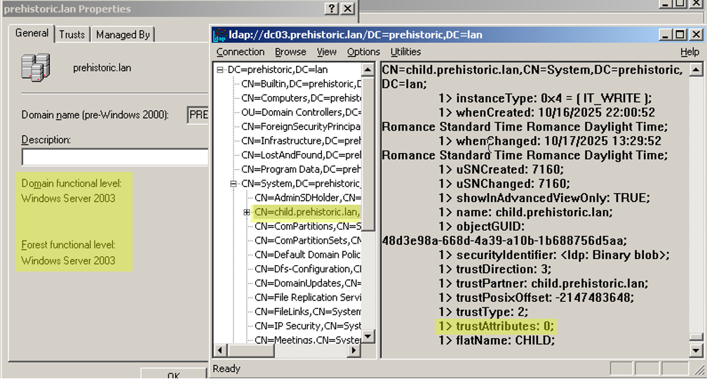This screenshot has width=707, height=379.
Task: Expand the CN=child.prehistoric.lan node
Action: [247, 212]
